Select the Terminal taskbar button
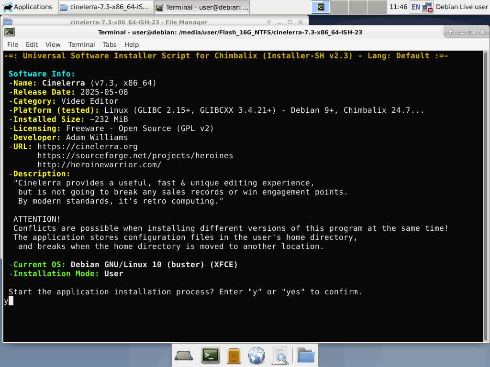Viewport: 490px width, 367px height. point(202,7)
